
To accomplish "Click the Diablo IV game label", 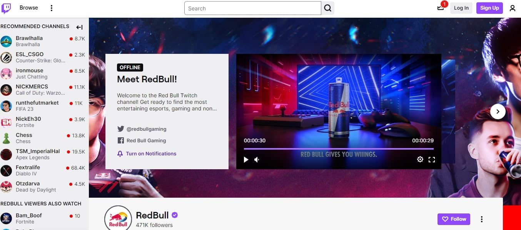I will pyautogui.click(x=25, y=174).
